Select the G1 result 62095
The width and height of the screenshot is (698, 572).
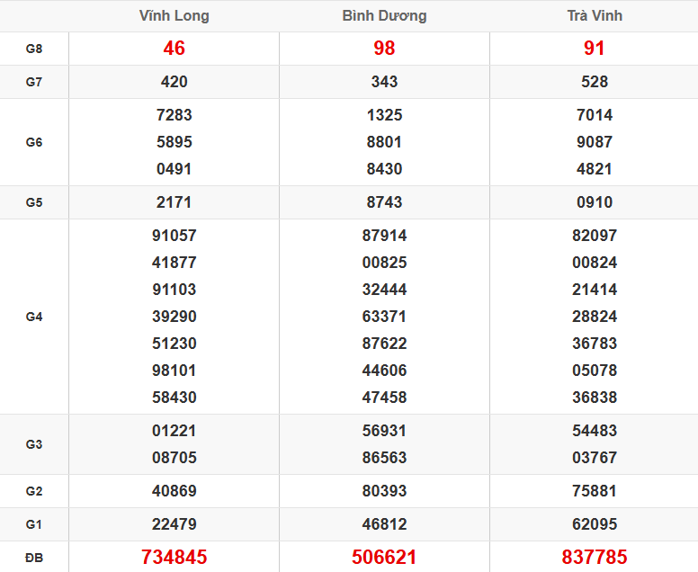click(595, 524)
